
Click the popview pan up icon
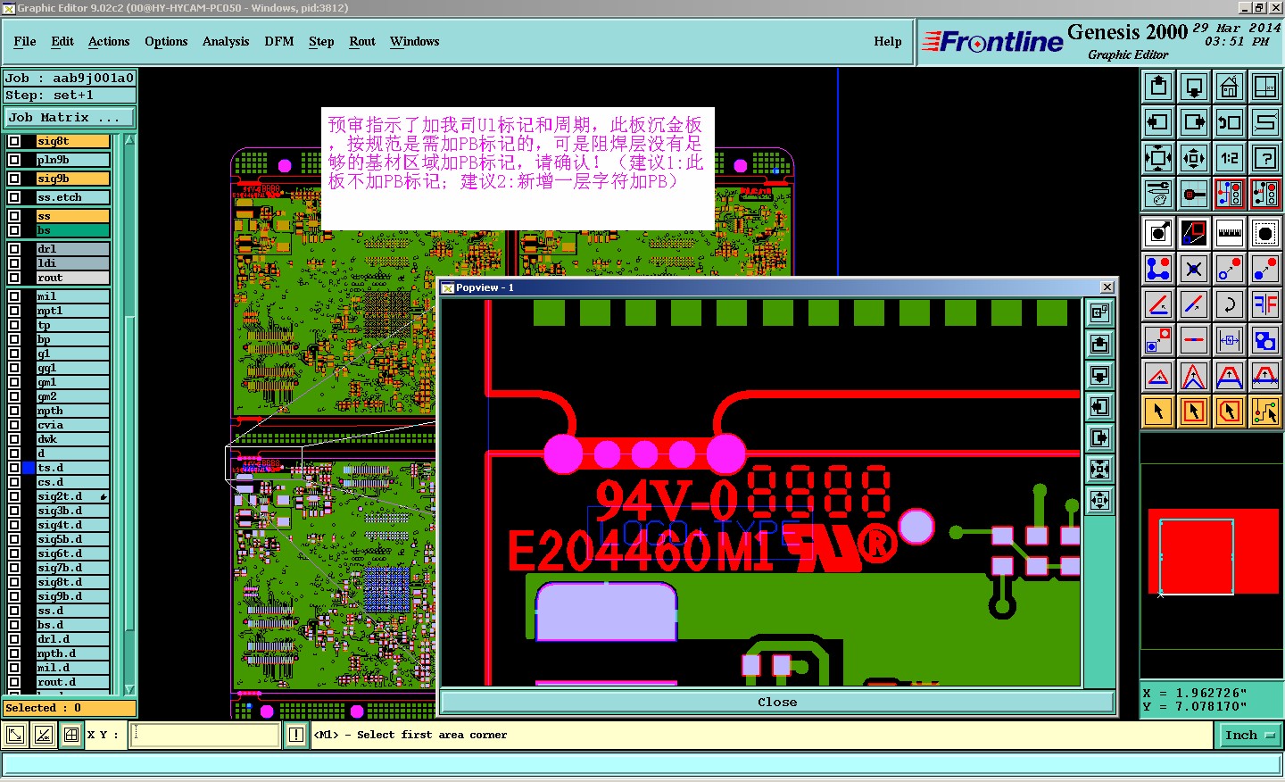1100,344
